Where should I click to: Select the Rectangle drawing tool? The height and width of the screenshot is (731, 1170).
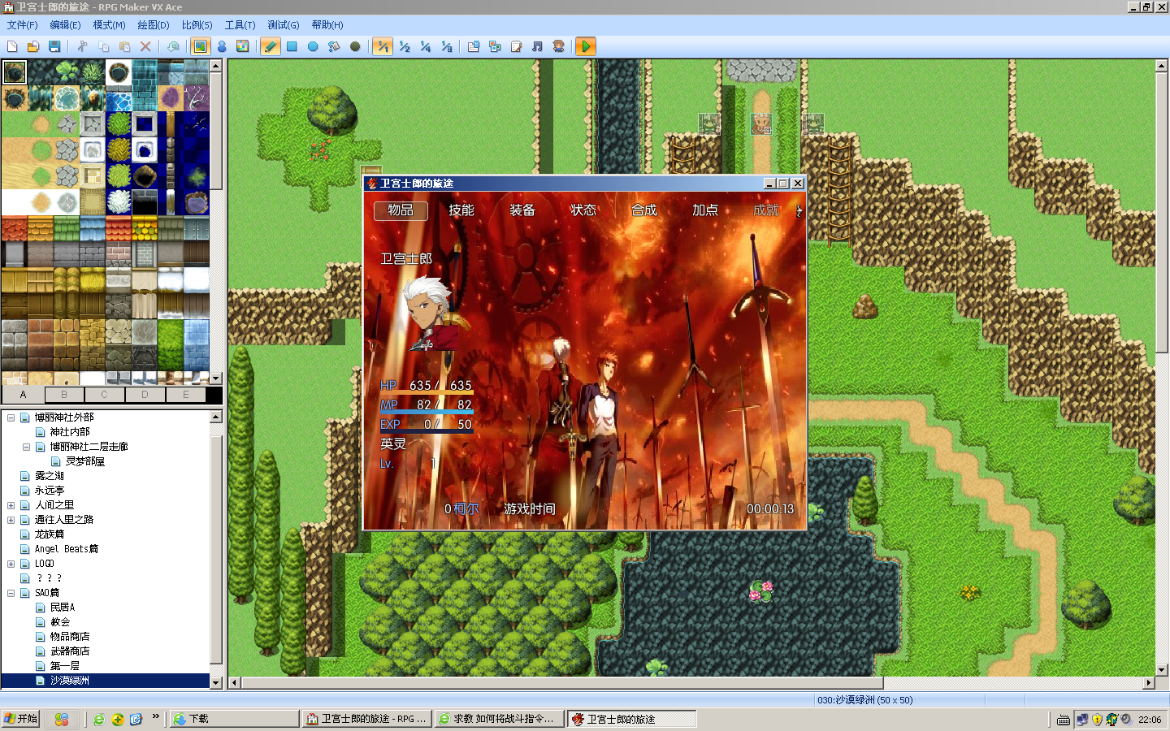(292, 46)
